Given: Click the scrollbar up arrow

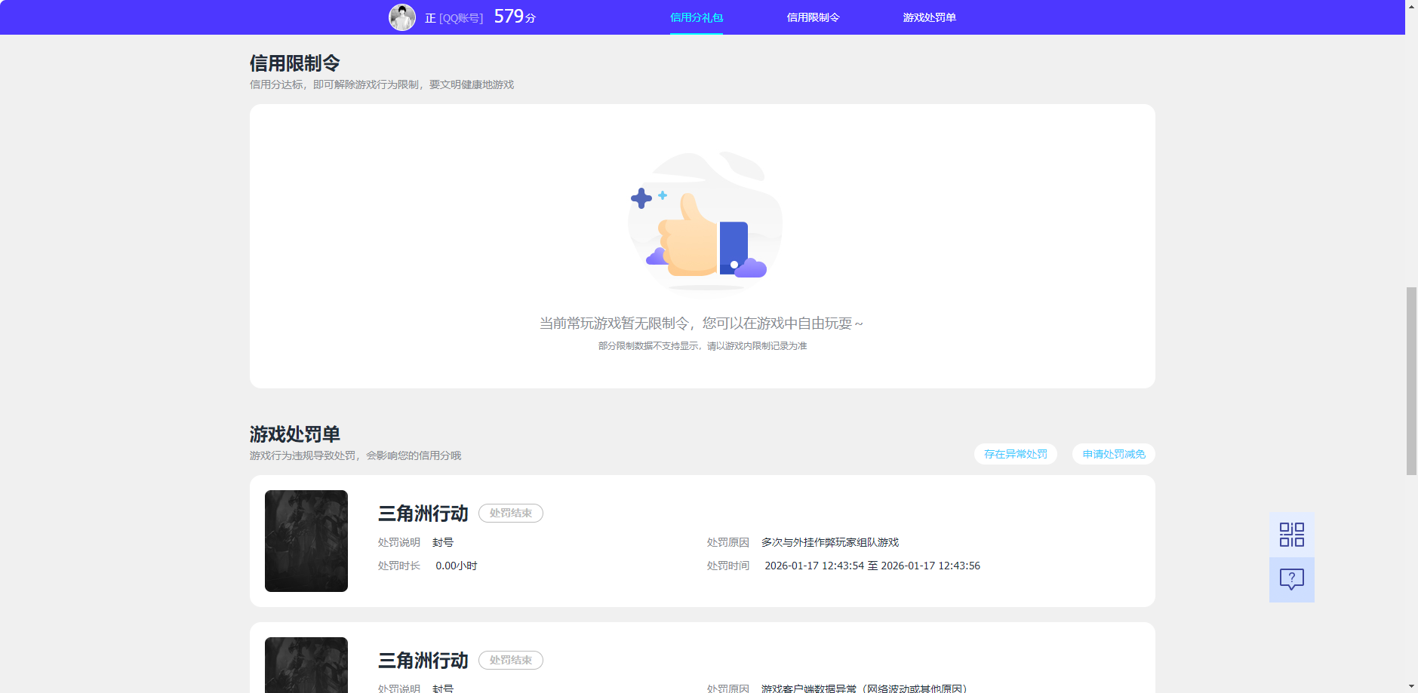Looking at the screenshot, I should tap(1411, 6).
